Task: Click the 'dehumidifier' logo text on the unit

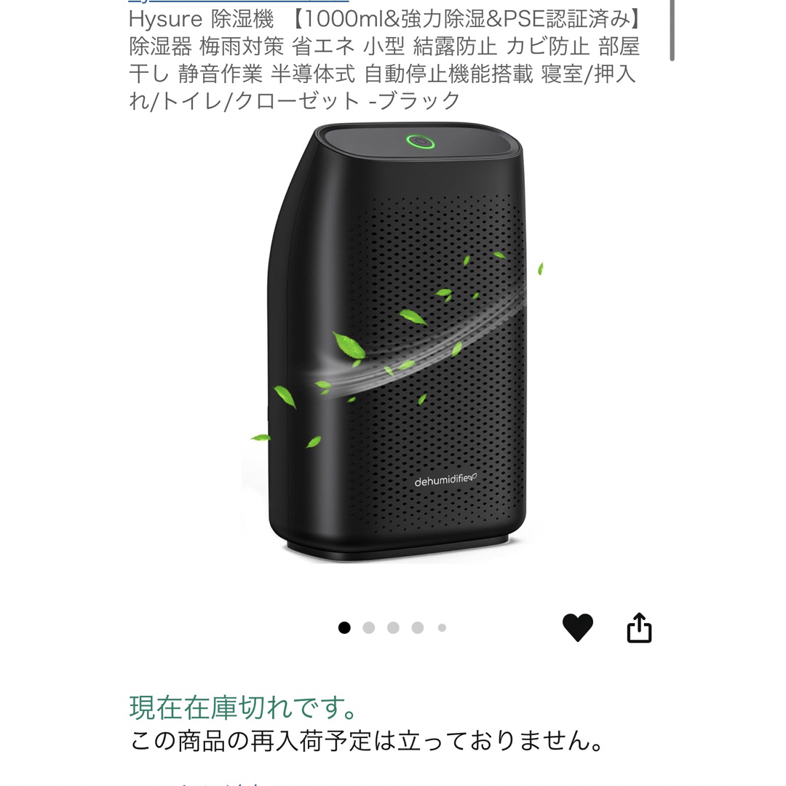Action: click(445, 480)
